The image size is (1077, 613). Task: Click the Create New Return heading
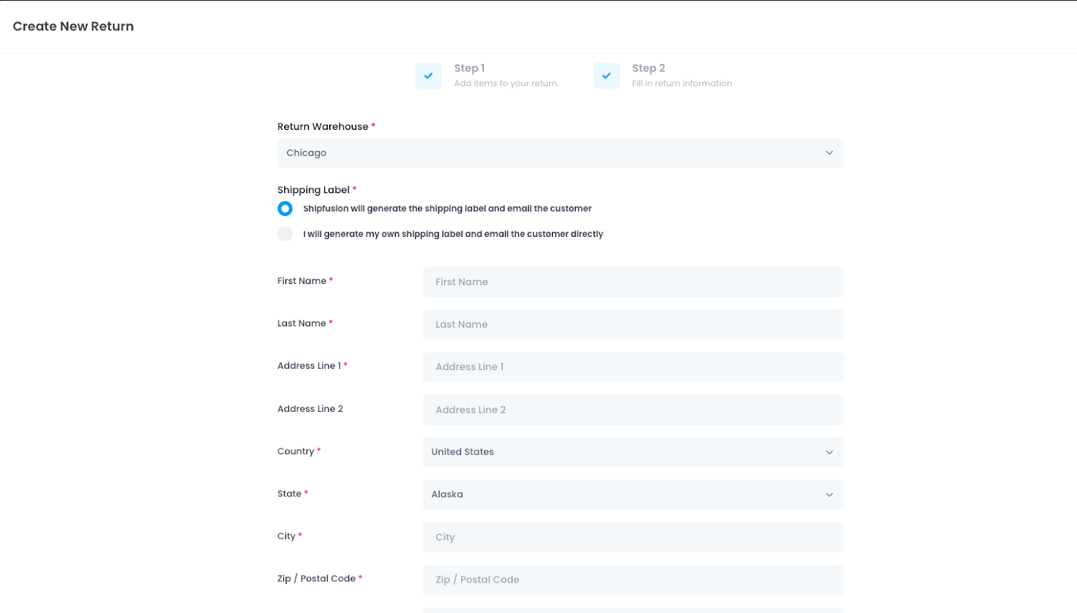tap(73, 26)
